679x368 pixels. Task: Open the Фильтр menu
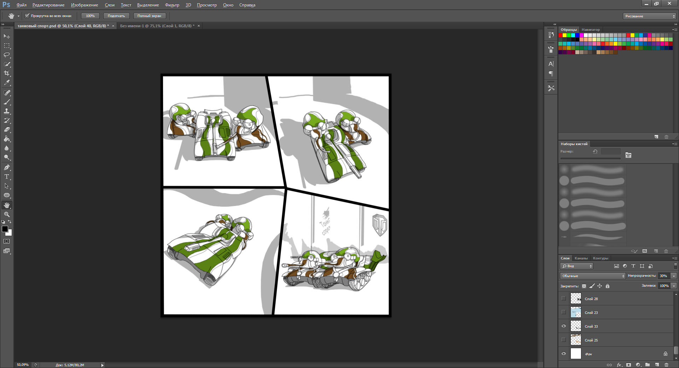click(172, 5)
